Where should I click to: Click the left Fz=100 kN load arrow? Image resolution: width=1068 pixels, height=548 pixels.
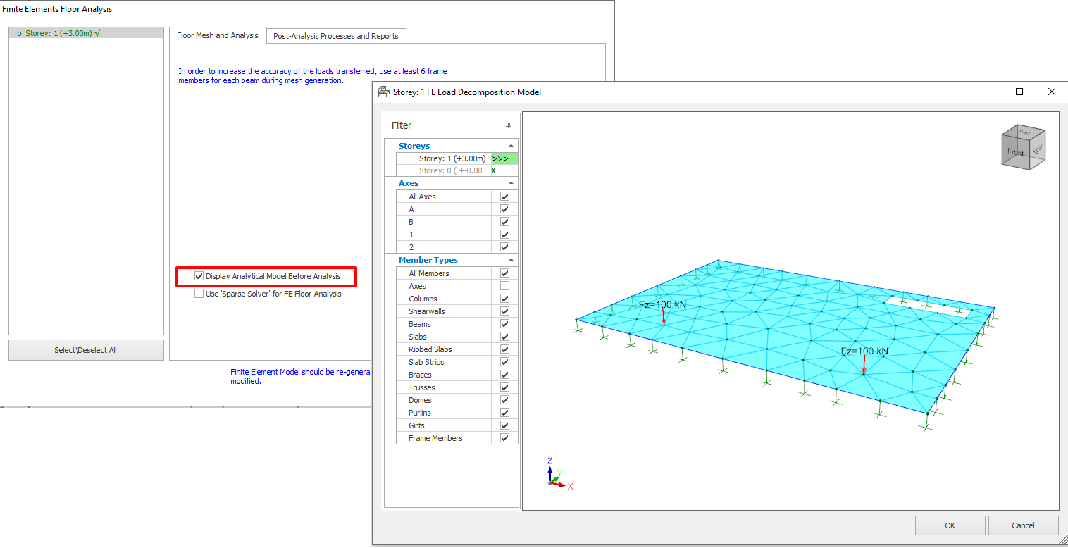[663, 317]
